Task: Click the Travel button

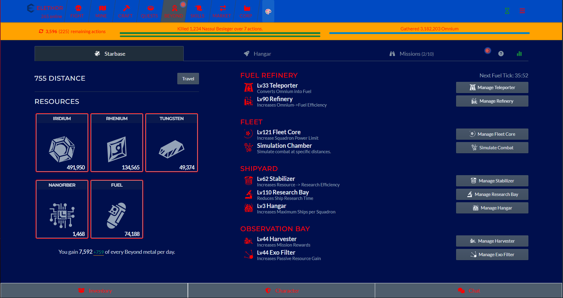Action: pos(188,79)
